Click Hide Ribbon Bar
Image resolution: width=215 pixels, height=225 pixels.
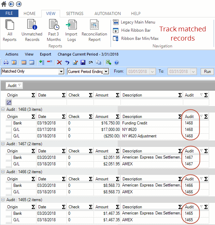pyautogui.click(x=135, y=30)
